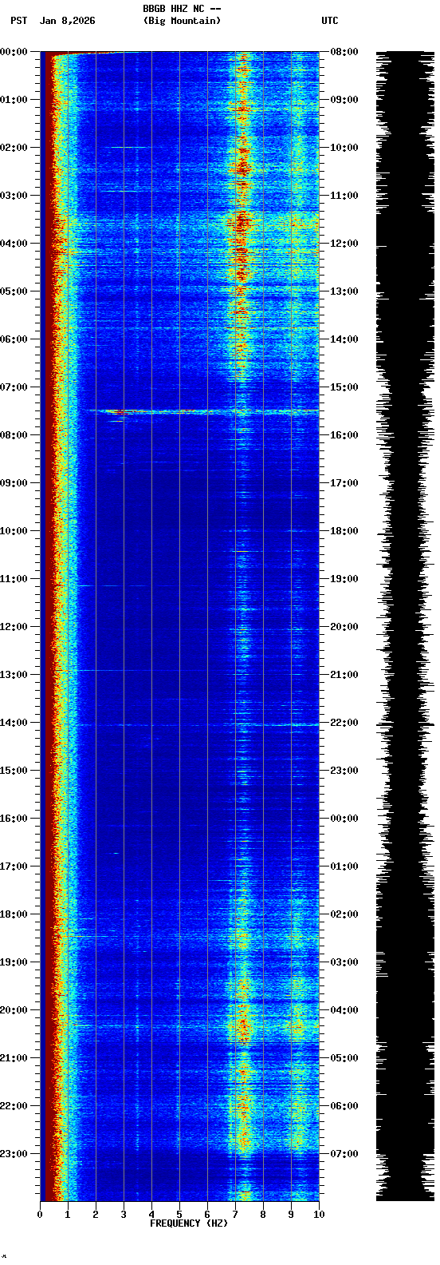Click the 16:00 UTC time label
This screenshot has width=440, height=1265.
344,435
